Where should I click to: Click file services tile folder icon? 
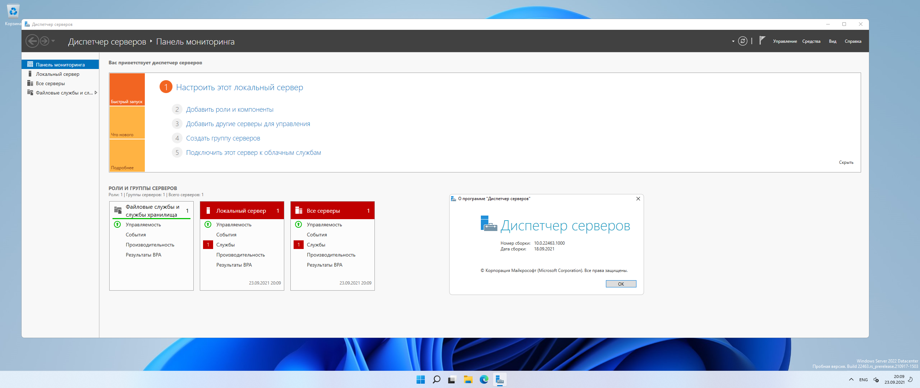118,210
